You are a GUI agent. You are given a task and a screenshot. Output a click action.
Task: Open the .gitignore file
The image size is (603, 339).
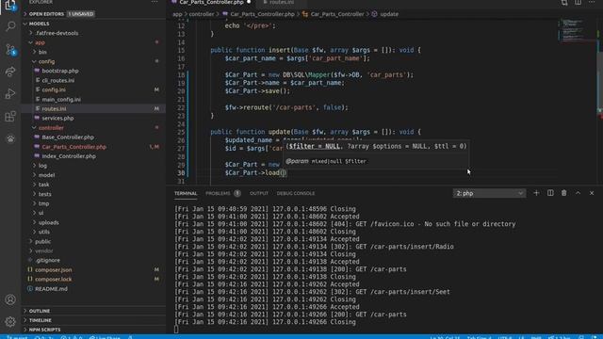(x=48, y=260)
